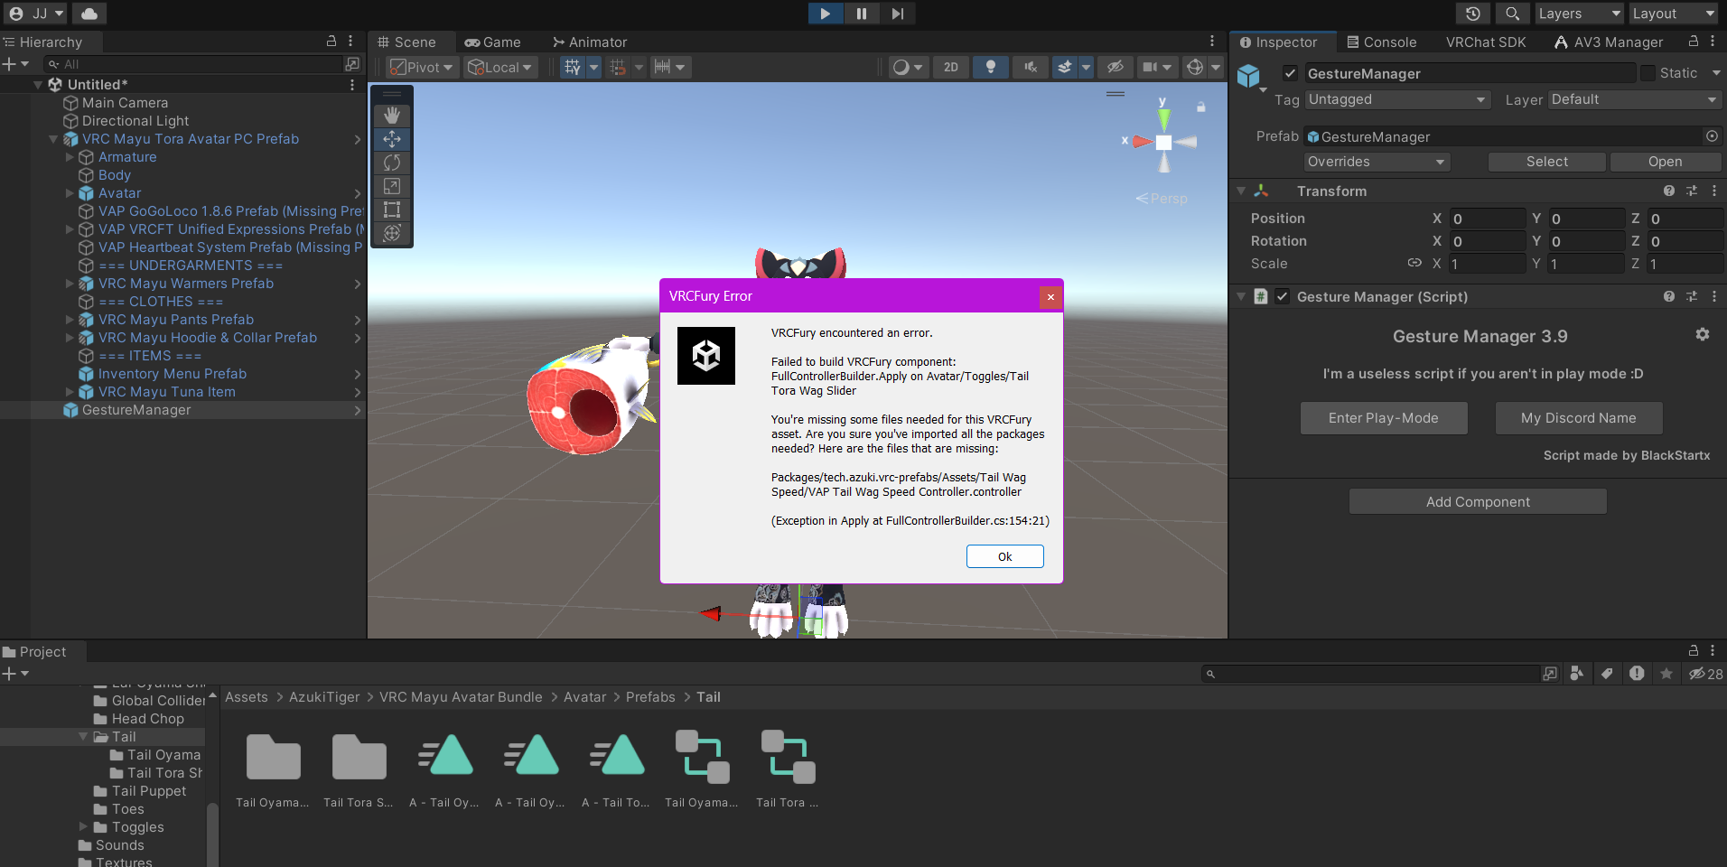Toggle constrained scale proportions link icon

(x=1414, y=263)
